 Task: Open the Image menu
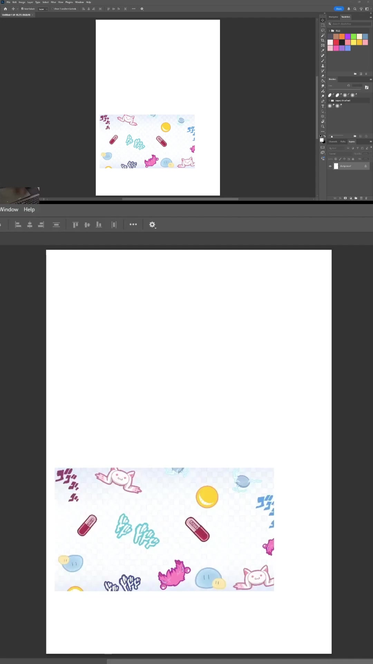click(x=22, y=2)
